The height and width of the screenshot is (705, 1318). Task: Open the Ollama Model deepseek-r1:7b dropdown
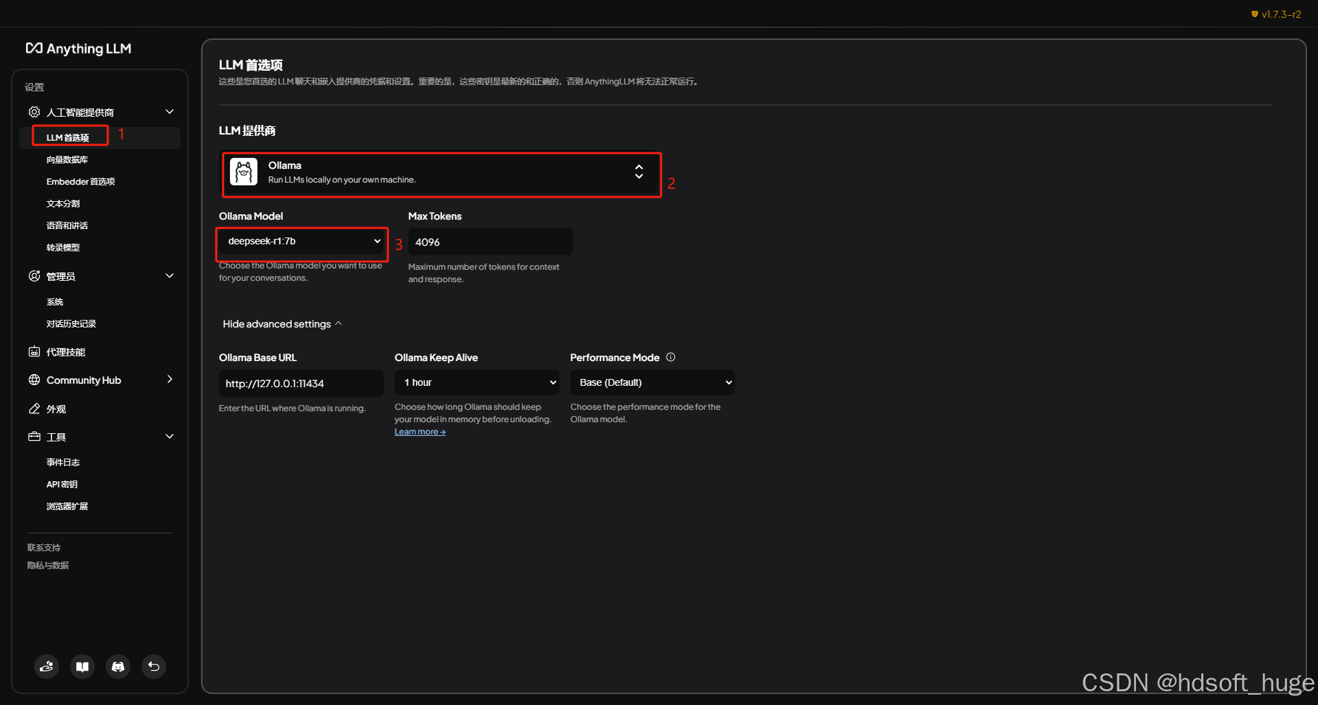pos(303,242)
